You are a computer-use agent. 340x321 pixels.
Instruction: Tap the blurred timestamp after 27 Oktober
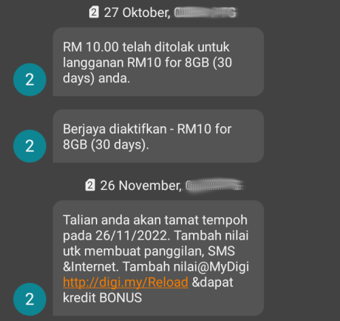(205, 12)
